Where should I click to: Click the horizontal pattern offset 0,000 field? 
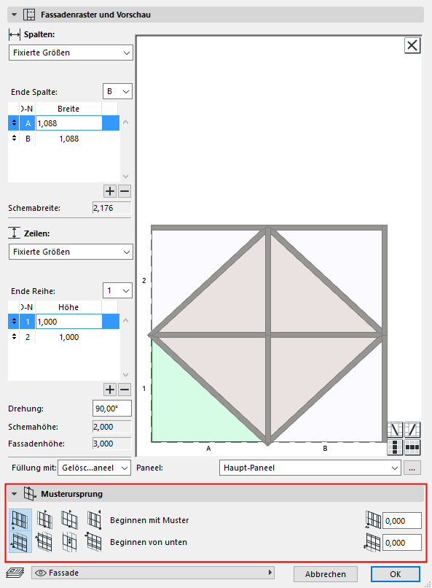coord(402,521)
